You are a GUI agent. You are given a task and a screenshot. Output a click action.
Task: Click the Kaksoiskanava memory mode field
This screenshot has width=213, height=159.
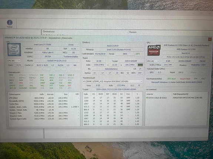pos(111,69)
